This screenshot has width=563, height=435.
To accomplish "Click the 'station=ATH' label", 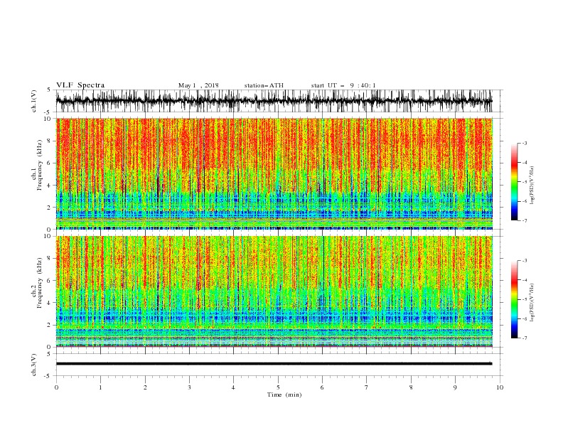I will click(x=264, y=85).
